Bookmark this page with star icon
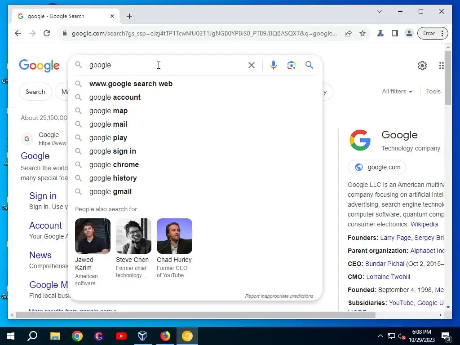The width and height of the screenshot is (460, 345). pos(363,33)
